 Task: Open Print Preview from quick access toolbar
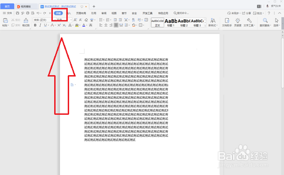point(33,13)
